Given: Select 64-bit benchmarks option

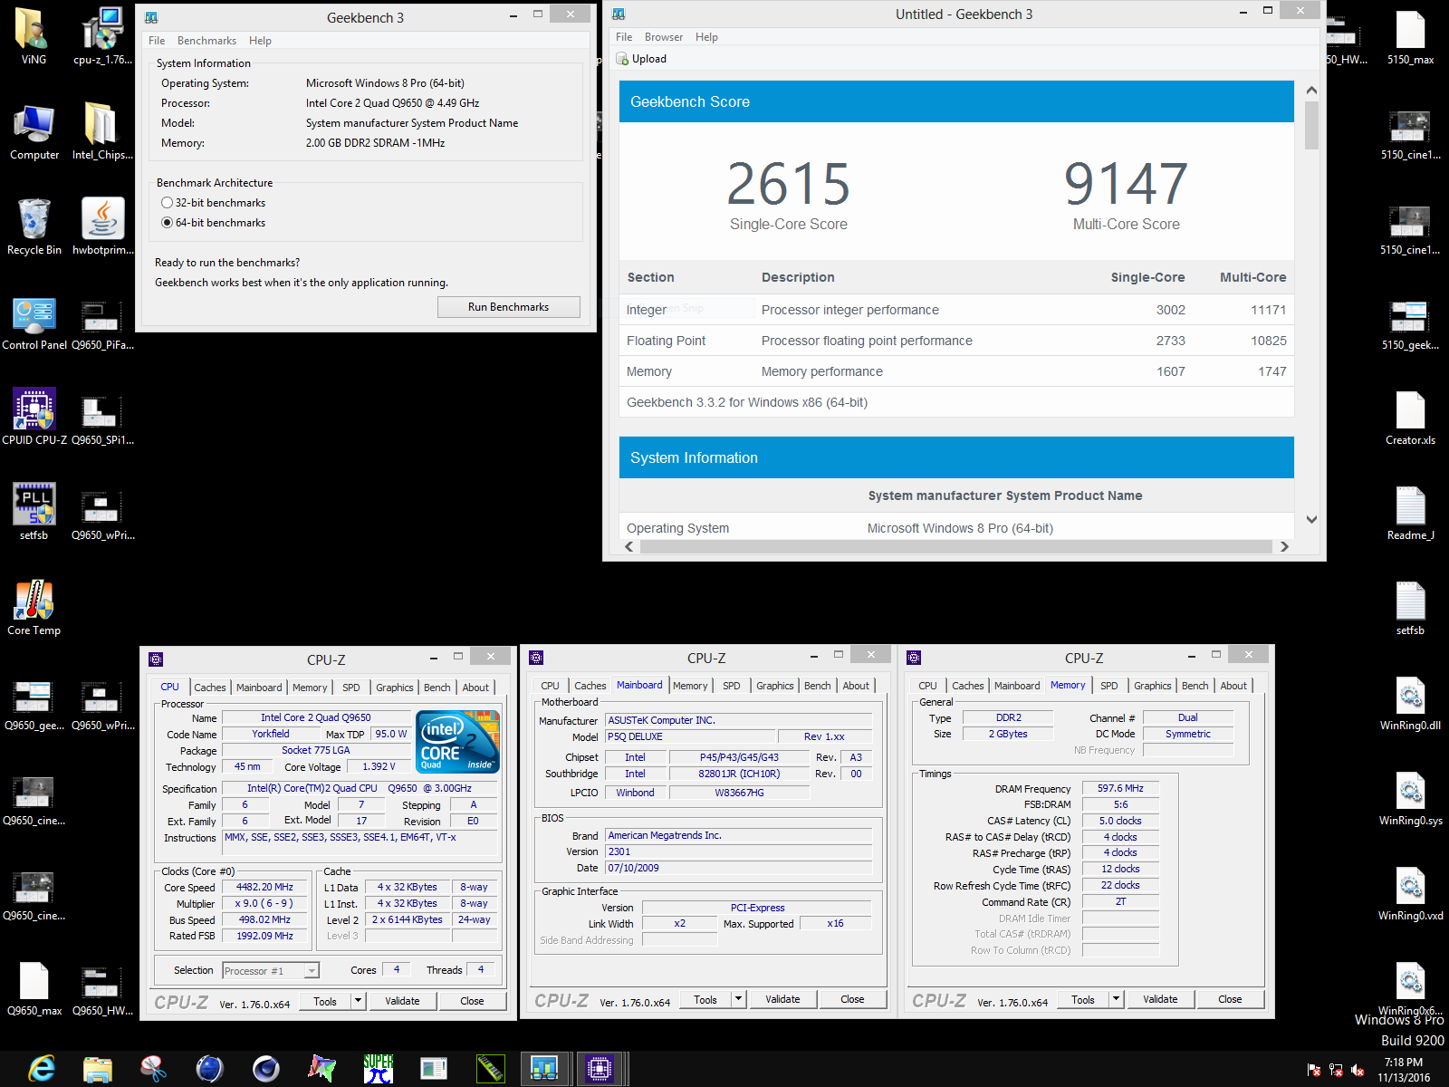Looking at the screenshot, I should pyautogui.click(x=214, y=223).
